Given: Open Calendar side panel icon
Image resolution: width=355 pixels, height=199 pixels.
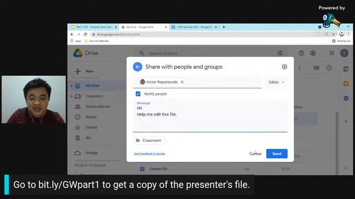Looking at the screenshot, I should [x=346, y=69].
